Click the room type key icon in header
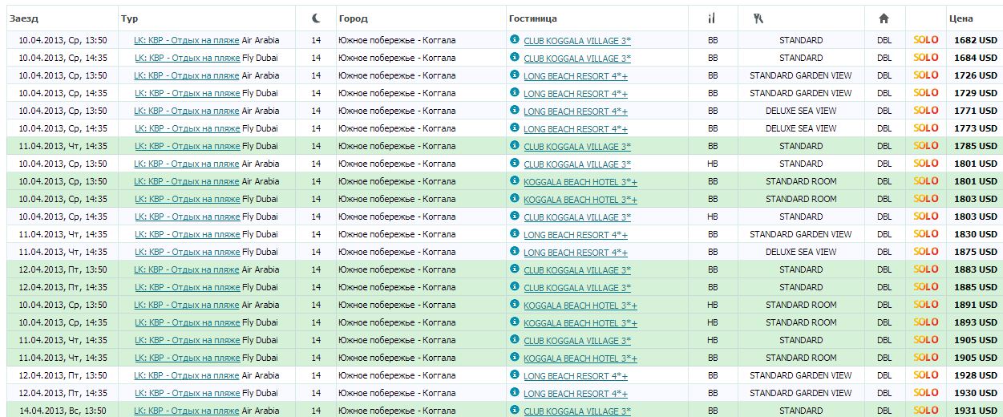The width and height of the screenshot is (1003, 417). click(x=758, y=18)
